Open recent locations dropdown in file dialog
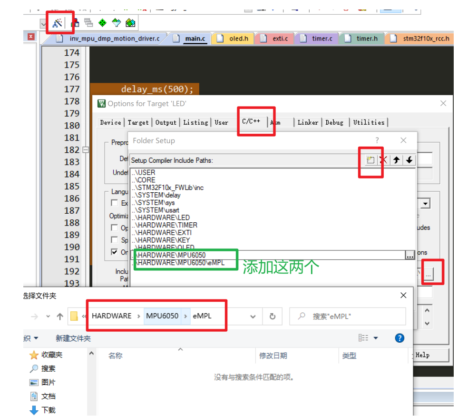 pos(48,317)
